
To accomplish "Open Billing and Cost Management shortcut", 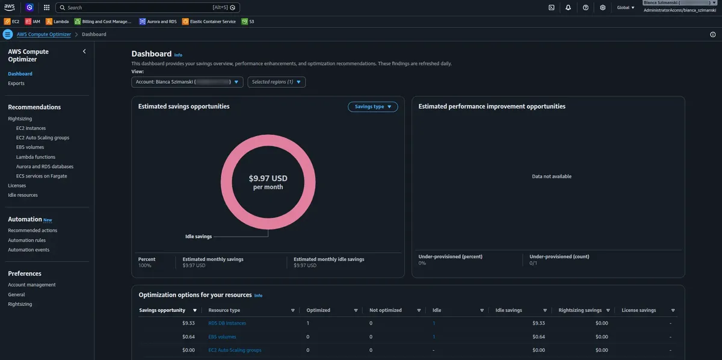I will 103,21.
